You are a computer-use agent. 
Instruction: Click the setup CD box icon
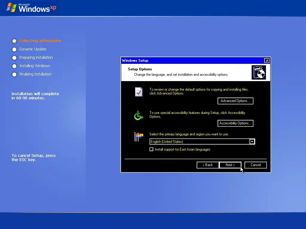(x=258, y=72)
